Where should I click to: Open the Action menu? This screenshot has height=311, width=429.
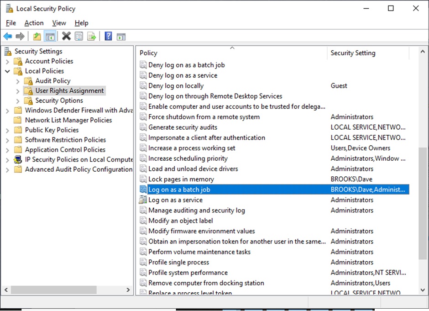point(34,23)
